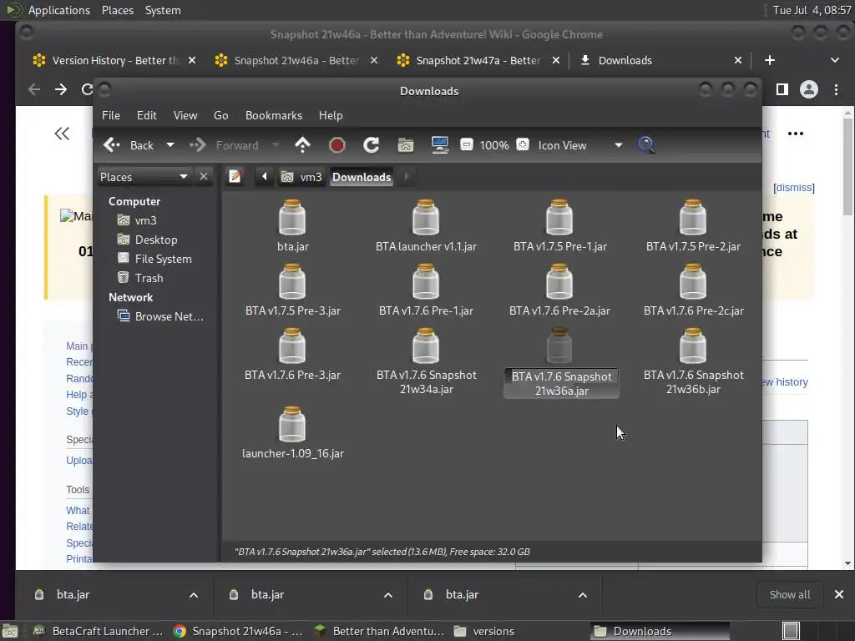Open the Help menu

(331, 115)
